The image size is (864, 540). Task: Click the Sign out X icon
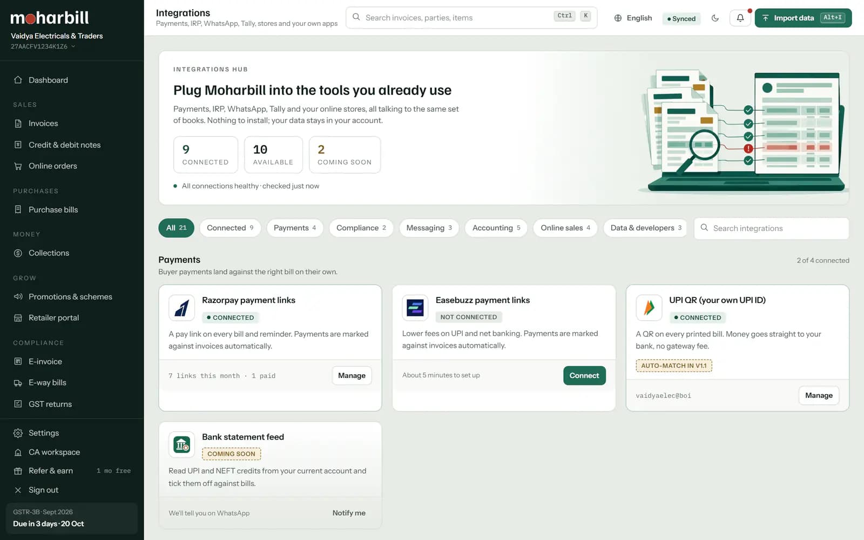coord(18,490)
